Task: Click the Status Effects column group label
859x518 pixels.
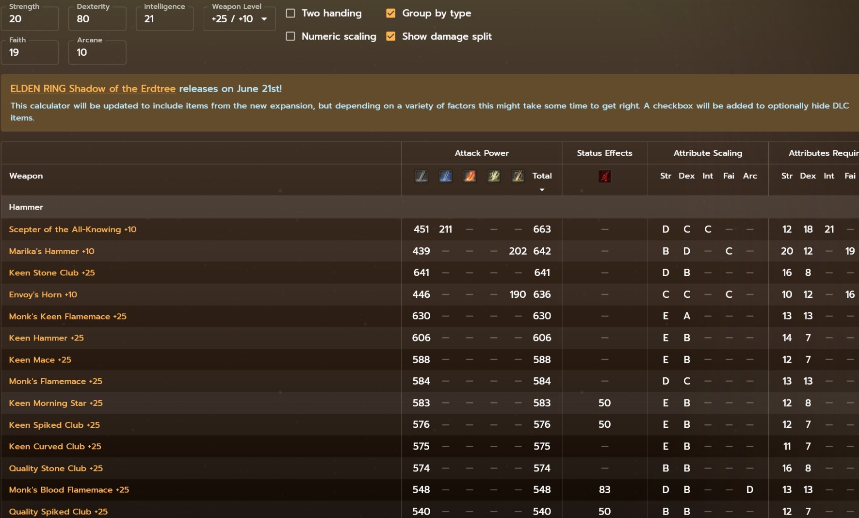Action: [x=604, y=153]
